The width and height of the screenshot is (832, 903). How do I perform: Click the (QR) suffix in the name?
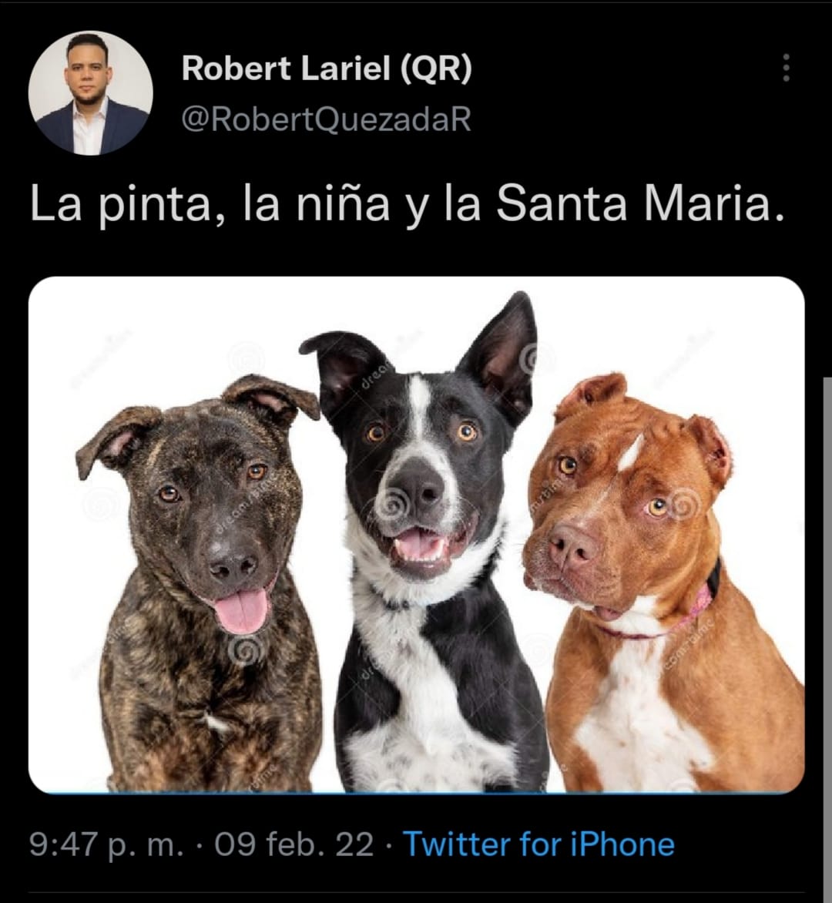point(436,69)
